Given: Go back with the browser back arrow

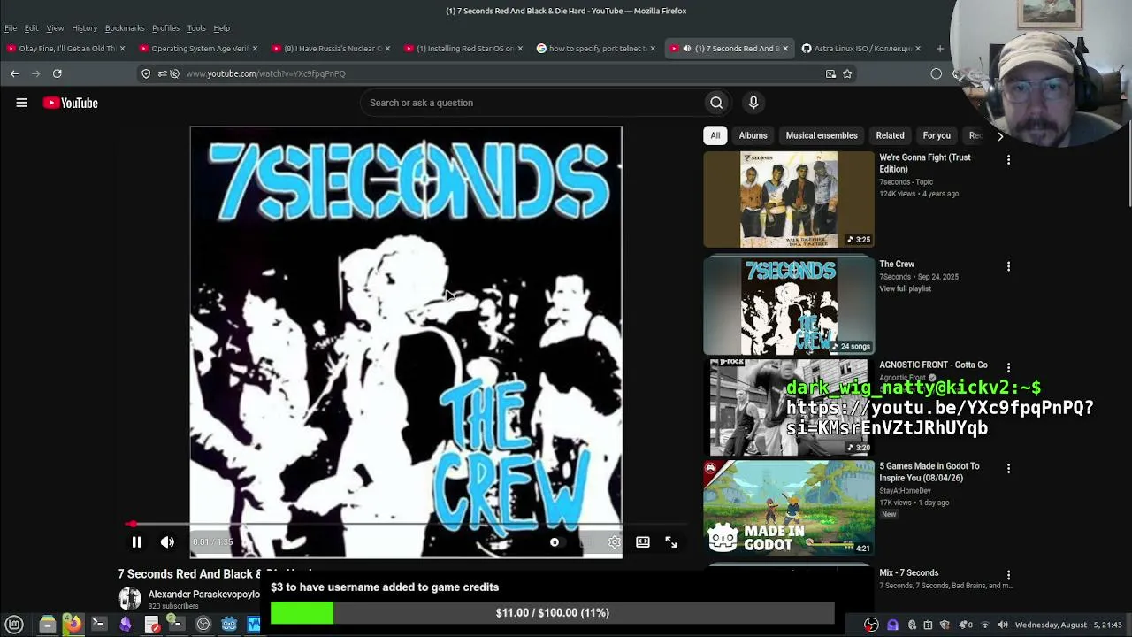Looking at the screenshot, I should [14, 74].
